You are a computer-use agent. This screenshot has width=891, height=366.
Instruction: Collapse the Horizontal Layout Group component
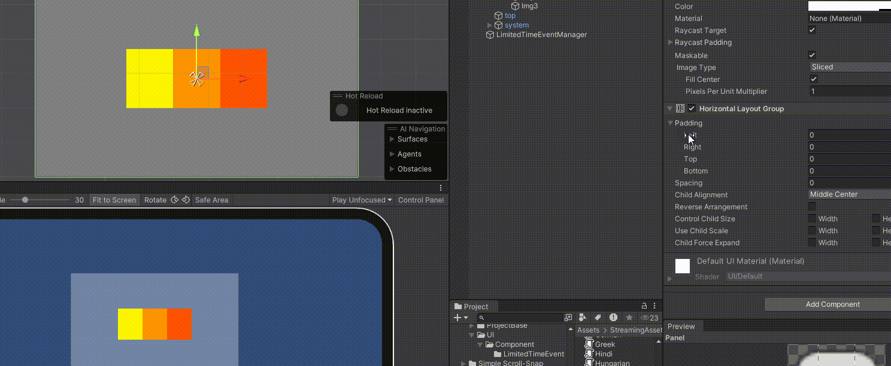[x=670, y=109]
